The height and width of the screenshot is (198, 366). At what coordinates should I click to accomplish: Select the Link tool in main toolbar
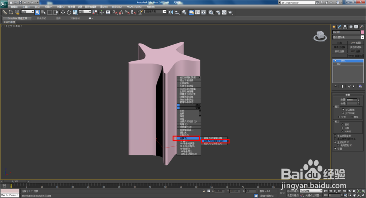coord(5,12)
